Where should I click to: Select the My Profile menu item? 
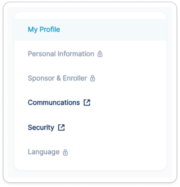click(90, 29)
